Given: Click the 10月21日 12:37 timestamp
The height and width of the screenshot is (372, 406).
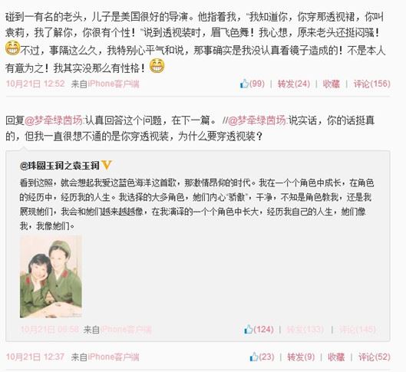Looking at the screenshot, I should pyautogui.click(x=35, y=357).
